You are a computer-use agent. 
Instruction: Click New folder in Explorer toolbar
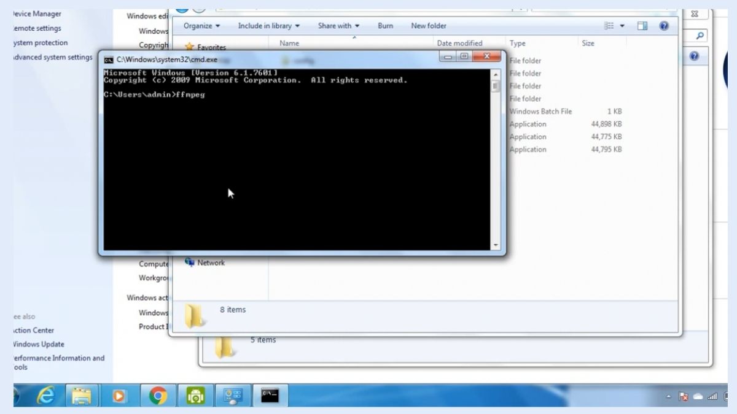(429, 26)
